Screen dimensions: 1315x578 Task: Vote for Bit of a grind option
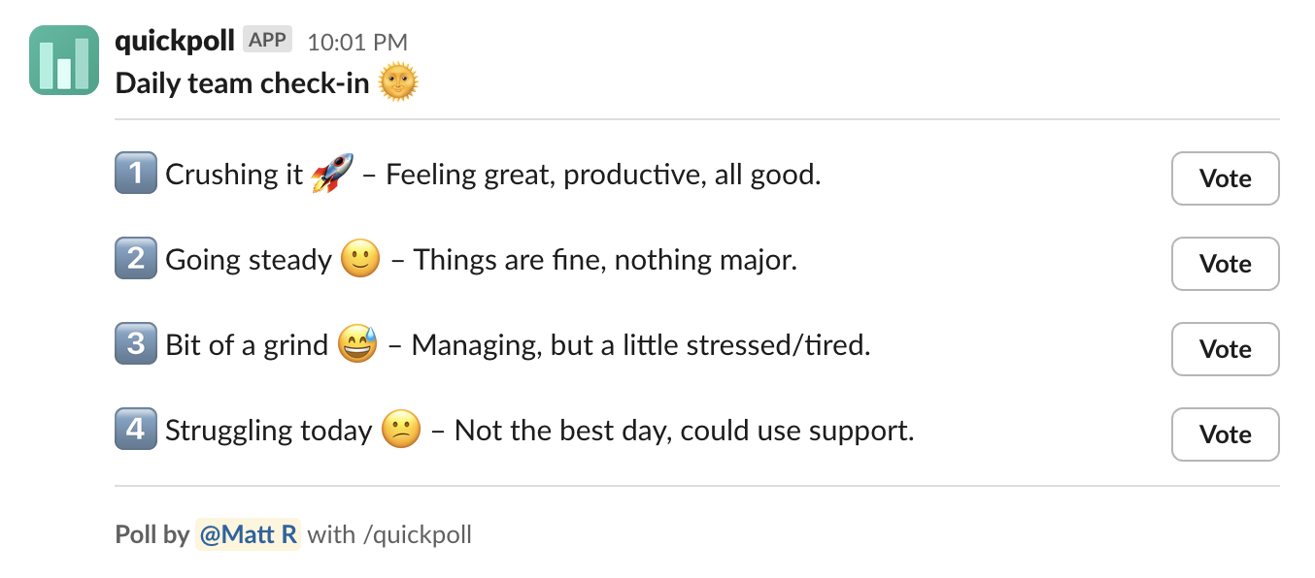pyautogui.click(x=1225, y=349)
